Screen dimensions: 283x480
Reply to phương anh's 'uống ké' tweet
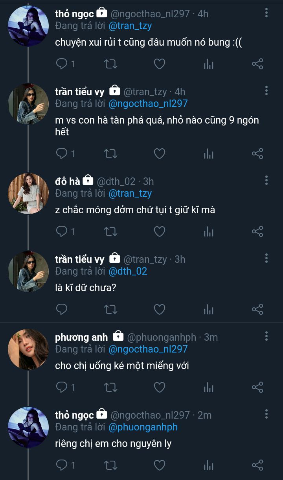(62, 387)
